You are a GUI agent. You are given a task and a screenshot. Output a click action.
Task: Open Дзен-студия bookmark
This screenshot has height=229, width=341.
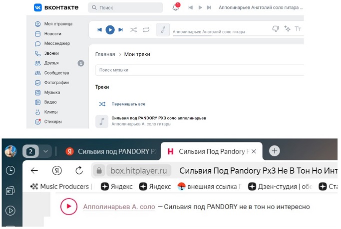point(280,187)
